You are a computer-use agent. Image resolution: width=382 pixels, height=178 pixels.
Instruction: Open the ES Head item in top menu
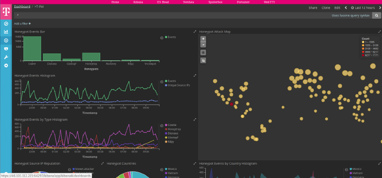[x=163, y=2]
